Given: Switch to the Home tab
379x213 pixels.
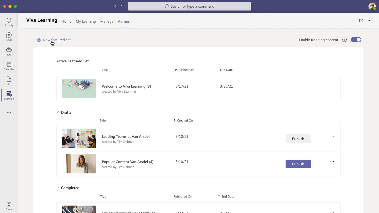Looking at the screenshot, I should tap(67, 21).
